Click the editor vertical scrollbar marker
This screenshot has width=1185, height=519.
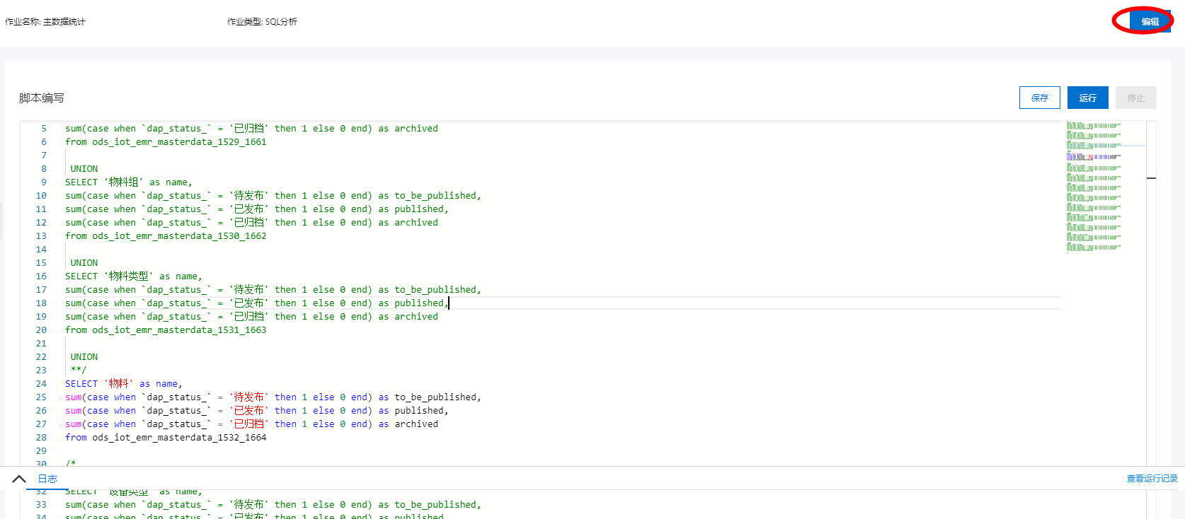(1151, 178)
